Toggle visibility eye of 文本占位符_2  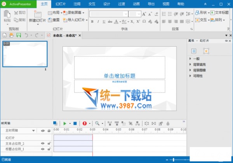[x=43, y=143]
